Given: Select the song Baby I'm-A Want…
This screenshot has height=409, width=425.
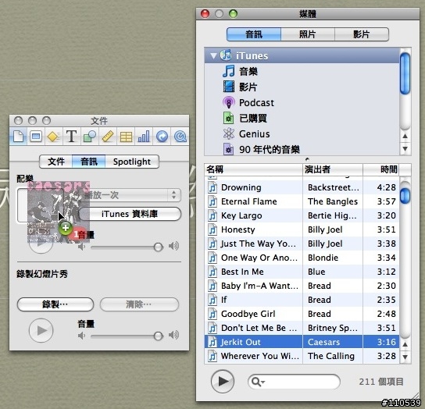Looking at the screenshot, I should coord(302,286).
